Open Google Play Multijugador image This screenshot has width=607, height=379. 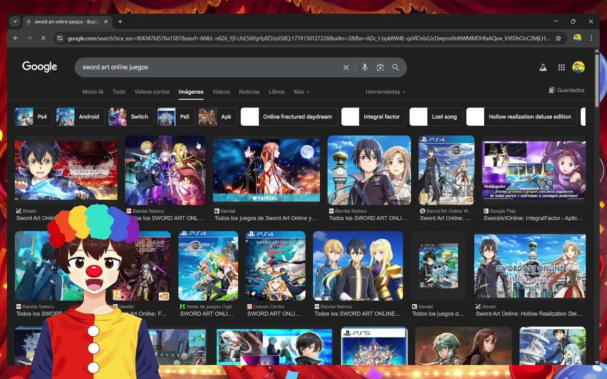pos(534,171)
